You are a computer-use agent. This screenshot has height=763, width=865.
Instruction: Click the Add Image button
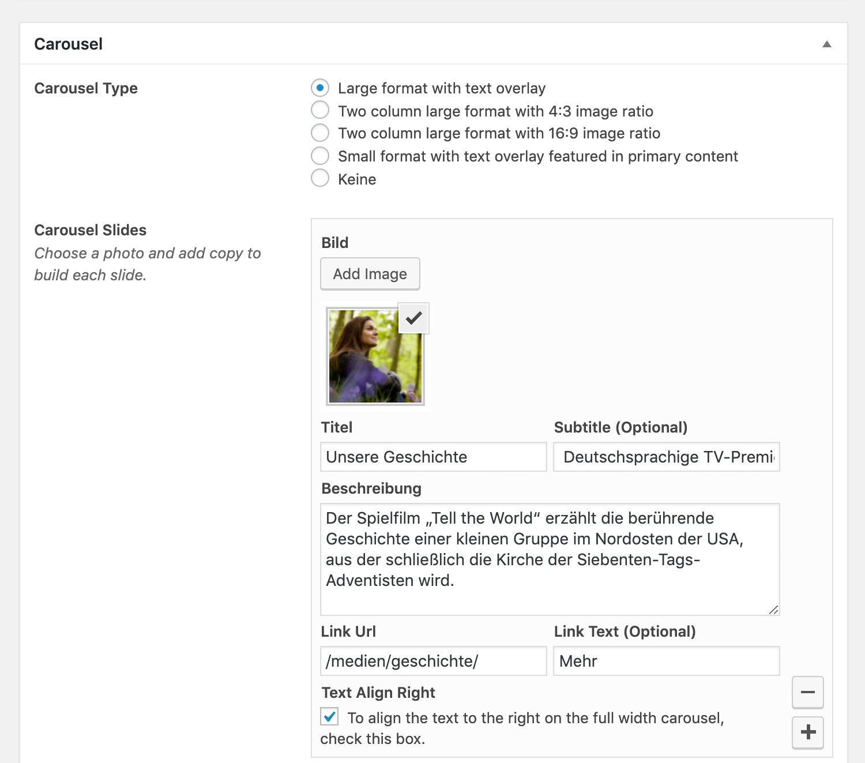pyautogui.click(x=370, y=274)
